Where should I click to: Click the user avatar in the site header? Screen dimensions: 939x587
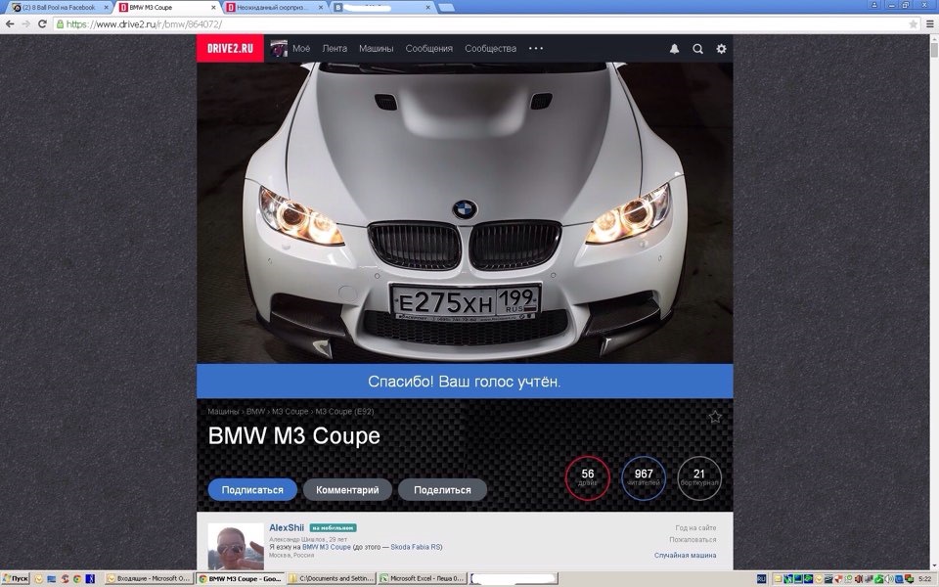279,49
